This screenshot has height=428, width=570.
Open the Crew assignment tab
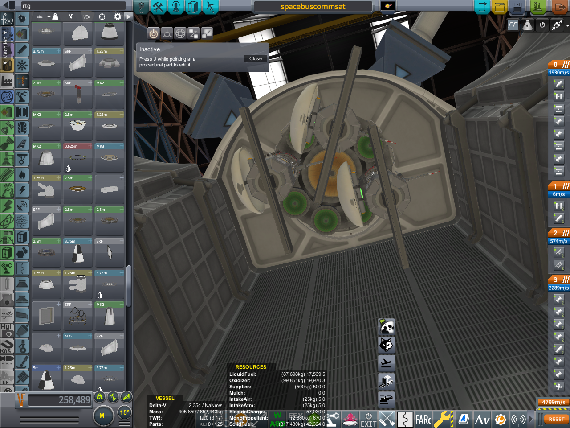[175, 7]
